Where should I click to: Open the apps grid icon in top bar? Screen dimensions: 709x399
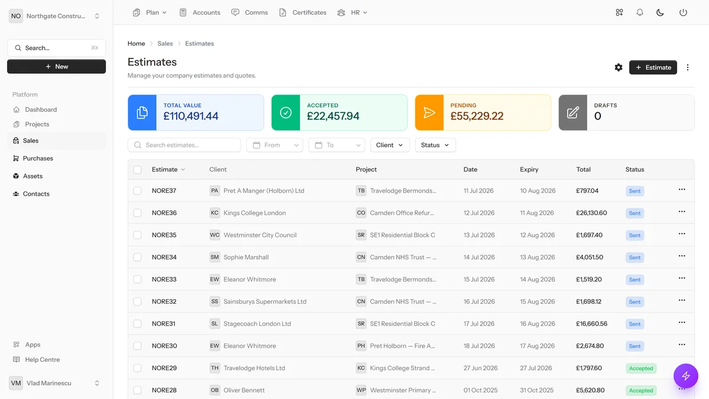pyautogui.click(x=619, y=12)
